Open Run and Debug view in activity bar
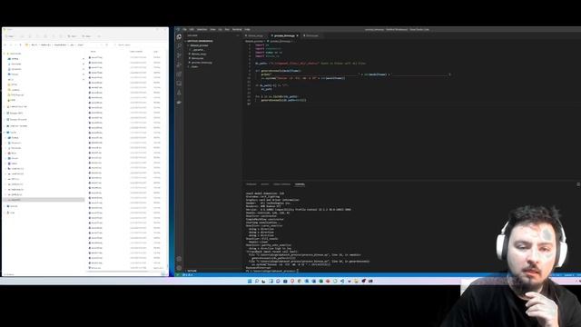Viewport: 581px width, 327px height. coord(179,64)
